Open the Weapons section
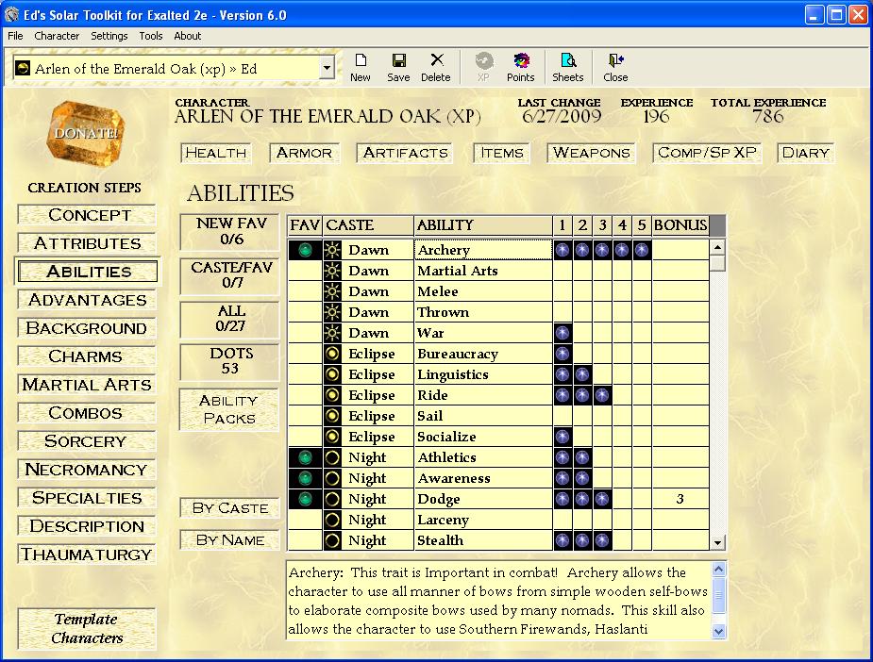Viewport: 873px width, 662px height. tap(591, 153)
